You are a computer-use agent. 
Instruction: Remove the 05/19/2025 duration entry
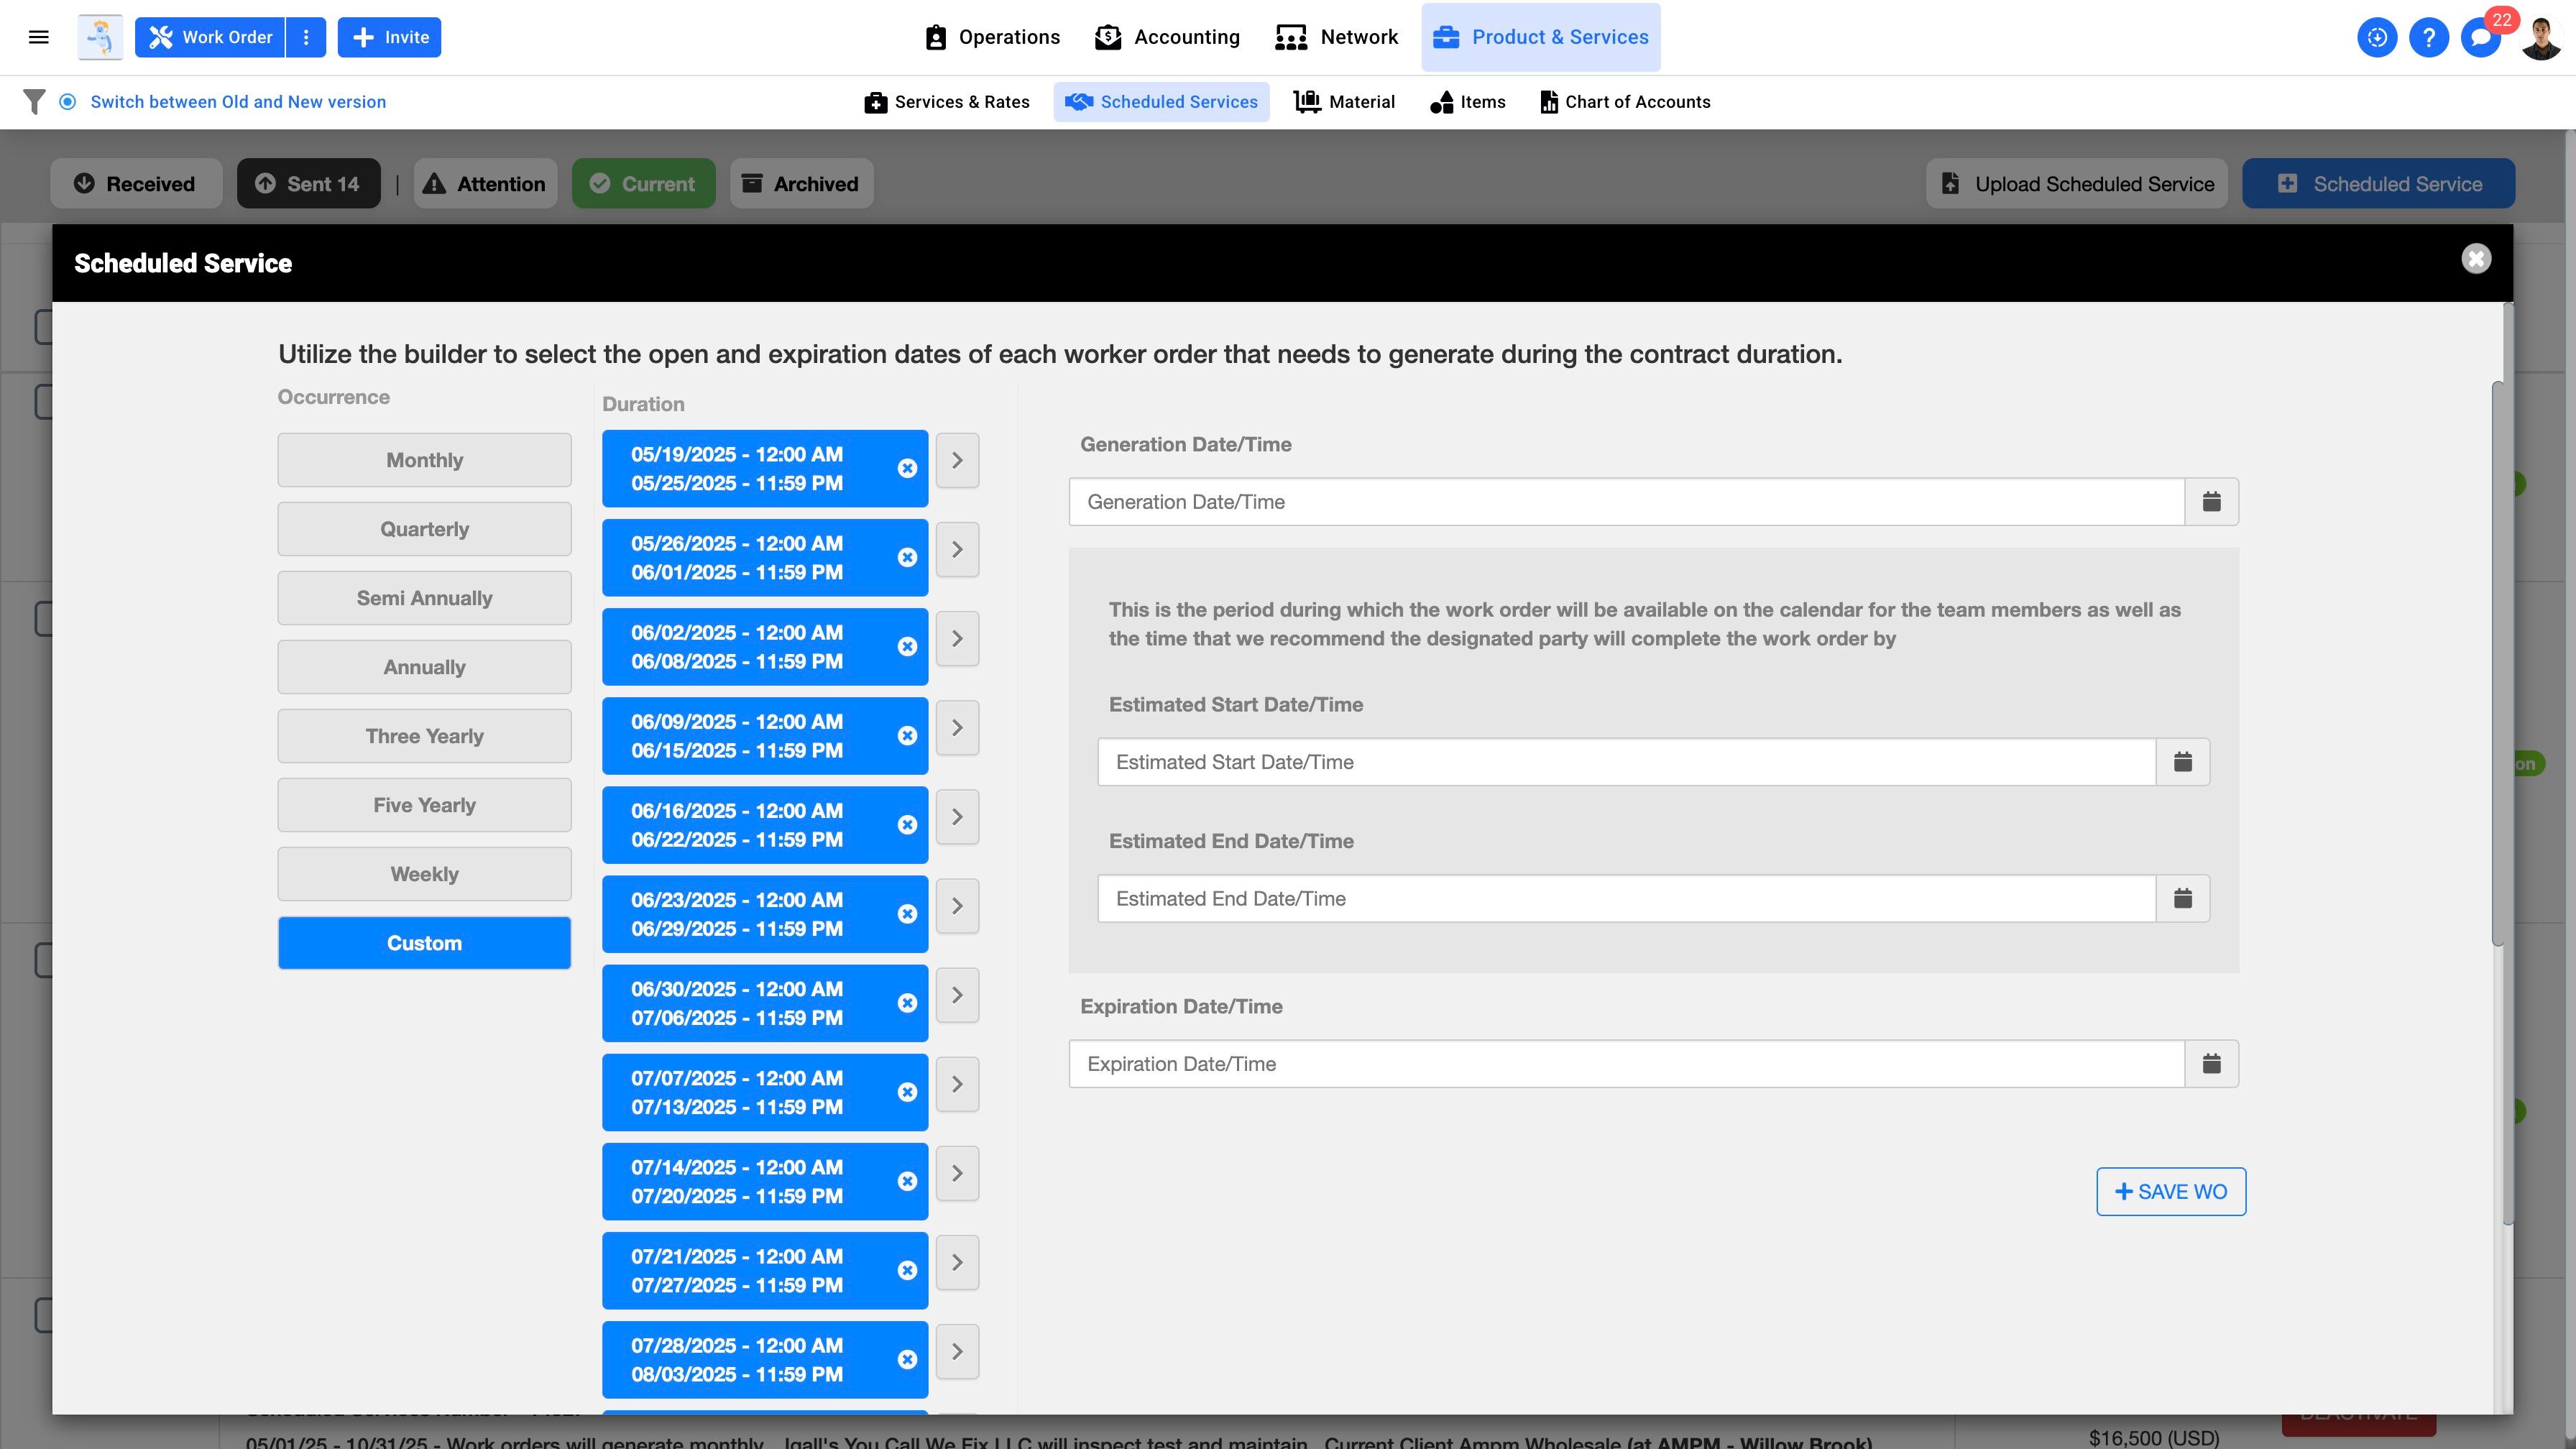click(x=907, y=469)
